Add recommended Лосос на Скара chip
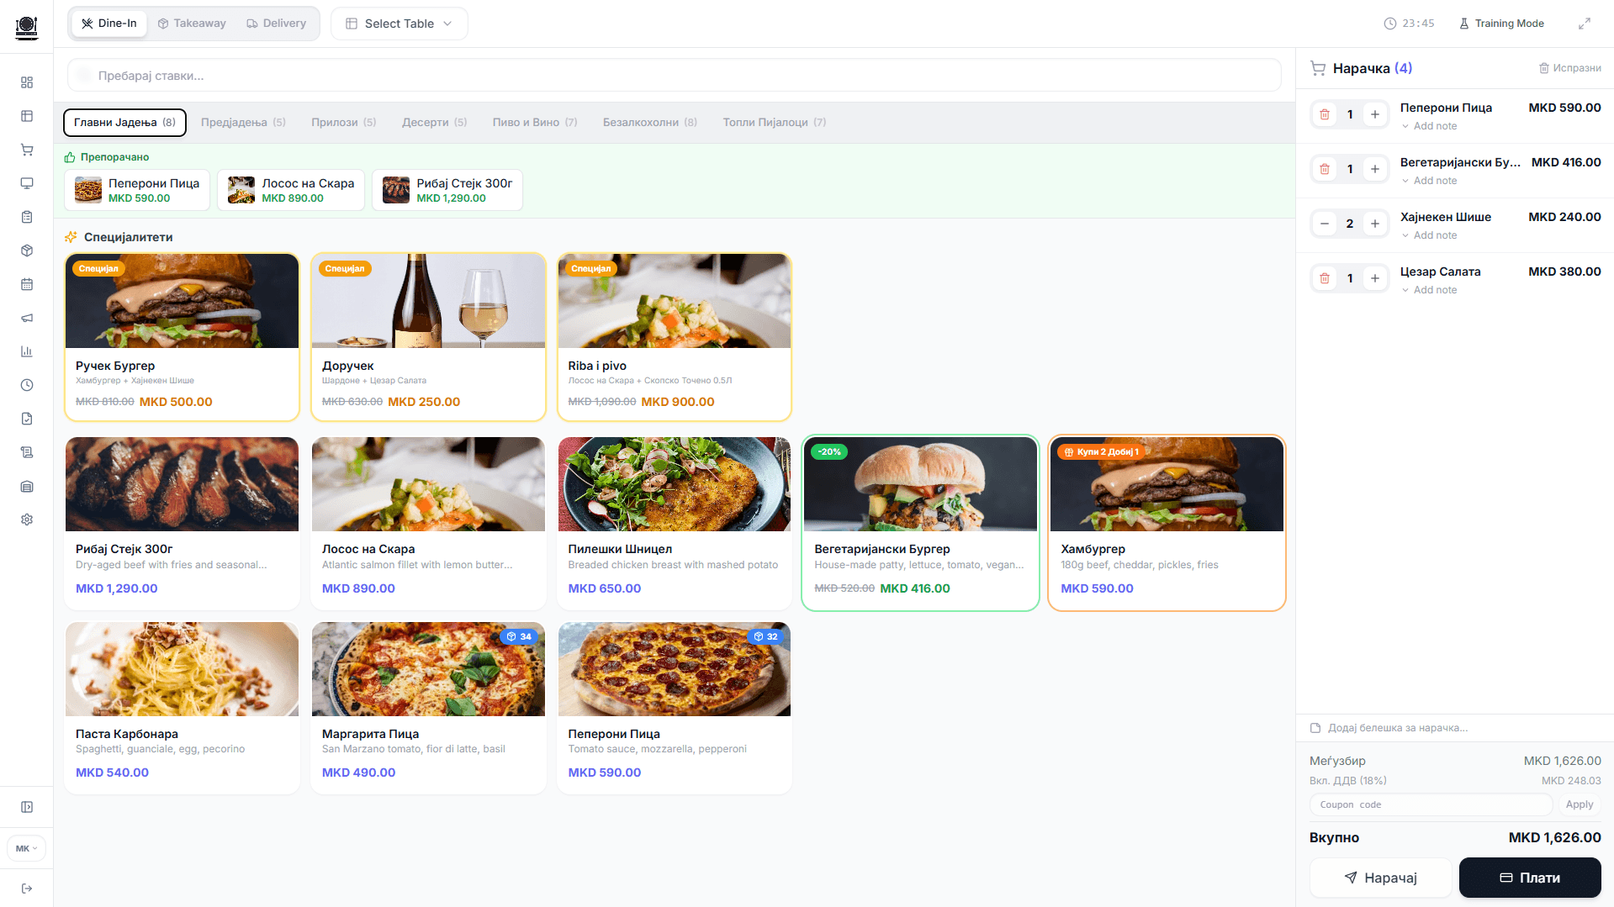The width and height of the screenshot is (1614, 907). (291, 190)
